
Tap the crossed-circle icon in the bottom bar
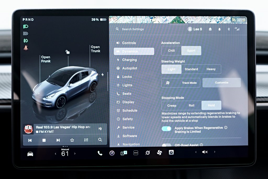148,153
